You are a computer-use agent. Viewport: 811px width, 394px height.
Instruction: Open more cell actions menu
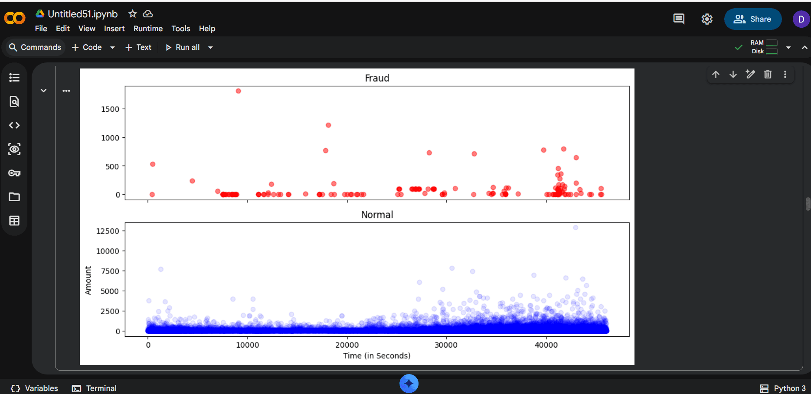coord(785,74)
